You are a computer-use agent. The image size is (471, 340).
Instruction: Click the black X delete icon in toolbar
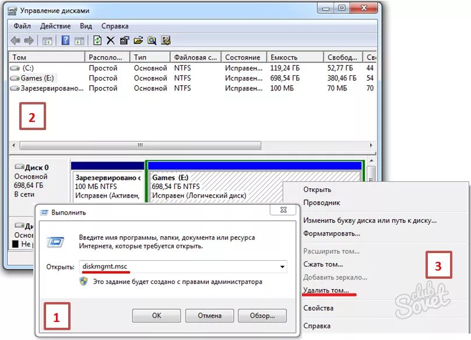tap(111, 40)
